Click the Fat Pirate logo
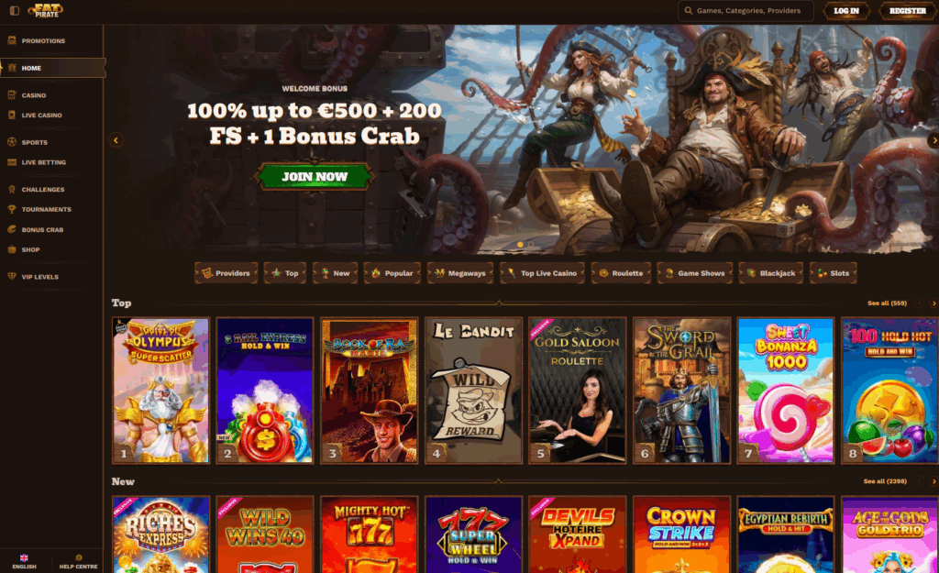Screen dimensions: 939x573 point(46,10)
